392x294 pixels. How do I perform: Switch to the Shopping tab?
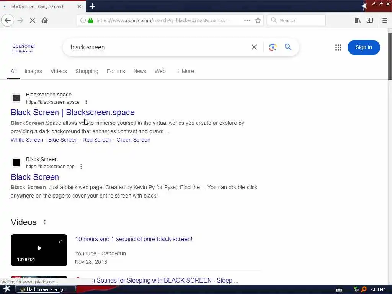point(87,71)
